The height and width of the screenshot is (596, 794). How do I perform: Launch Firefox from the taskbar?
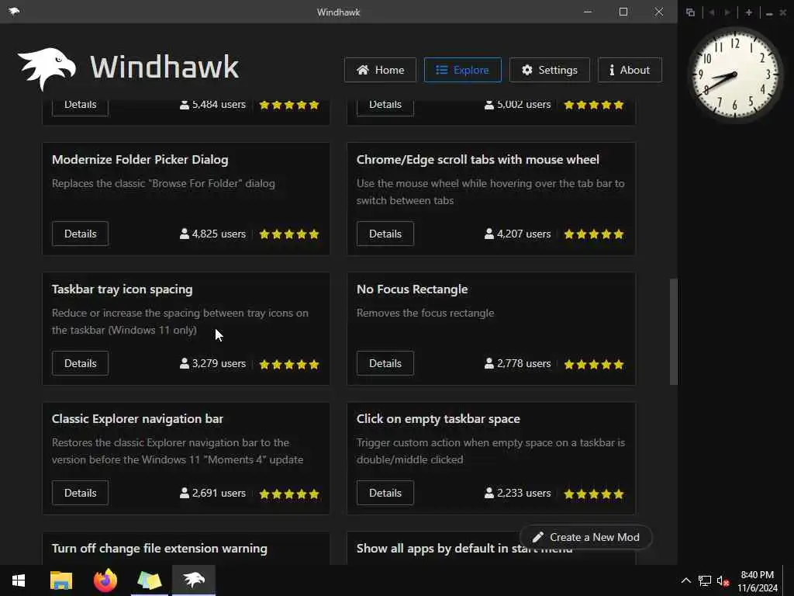105,580
